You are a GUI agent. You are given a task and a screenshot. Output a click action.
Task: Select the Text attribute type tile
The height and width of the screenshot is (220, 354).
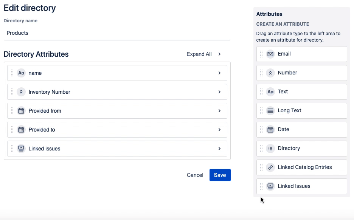click(301, 92)
